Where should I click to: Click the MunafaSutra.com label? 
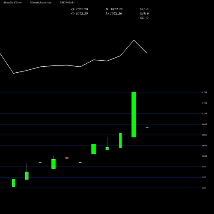(x=41, y=3)
